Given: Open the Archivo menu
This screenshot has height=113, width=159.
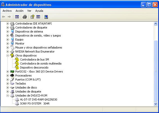Looking at the screenshot, I should pos(7,11).
